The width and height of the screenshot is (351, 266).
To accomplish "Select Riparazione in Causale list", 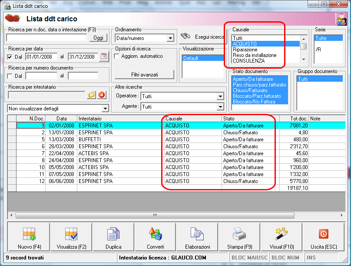I will click(x=266, y=50).
